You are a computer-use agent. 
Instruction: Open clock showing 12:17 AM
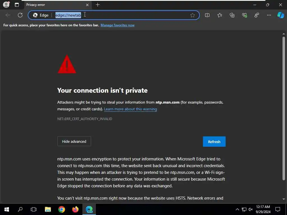[263, 209]
